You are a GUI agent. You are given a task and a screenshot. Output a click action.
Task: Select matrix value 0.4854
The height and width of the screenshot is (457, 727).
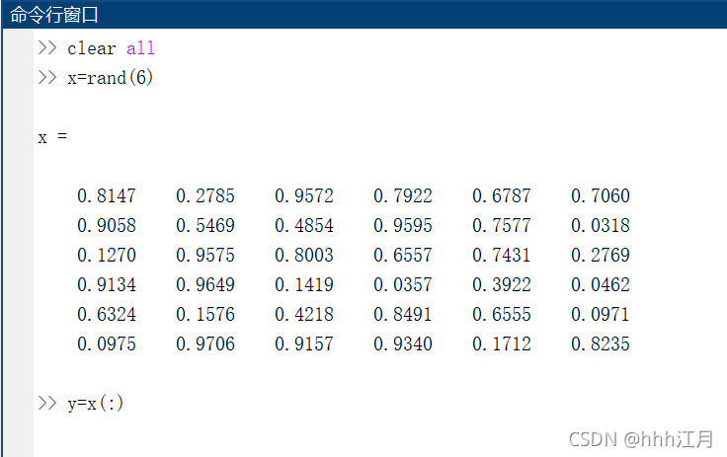click(304, 225)
